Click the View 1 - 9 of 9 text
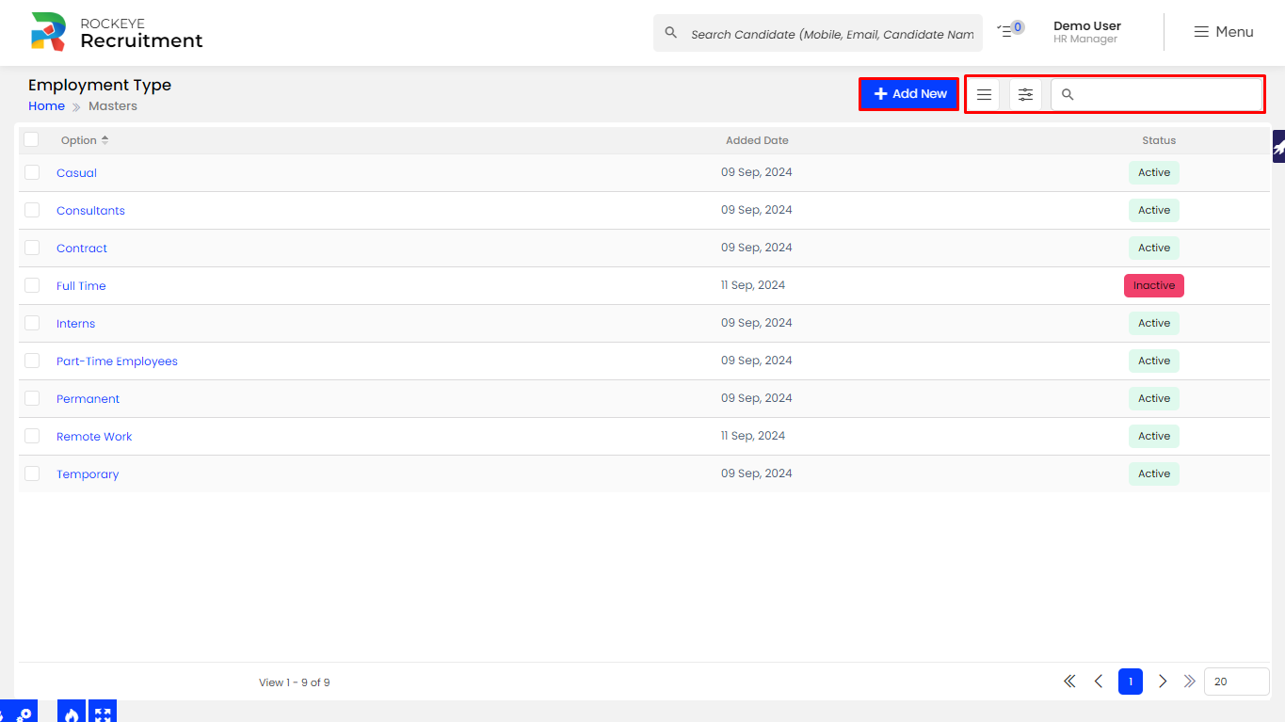This screenshot has height=722, width=1285. pyautogui.click(x=294, y=682)
